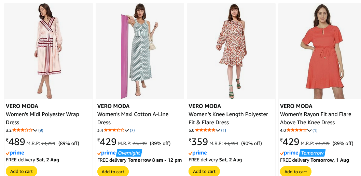361x176 pixels.
Task: Click four-star rating of the Rayon Dress
Action: [x=297, y=130]
